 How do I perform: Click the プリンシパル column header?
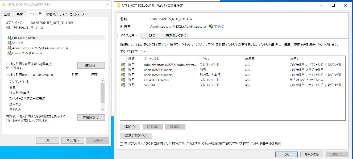point(170,59)
